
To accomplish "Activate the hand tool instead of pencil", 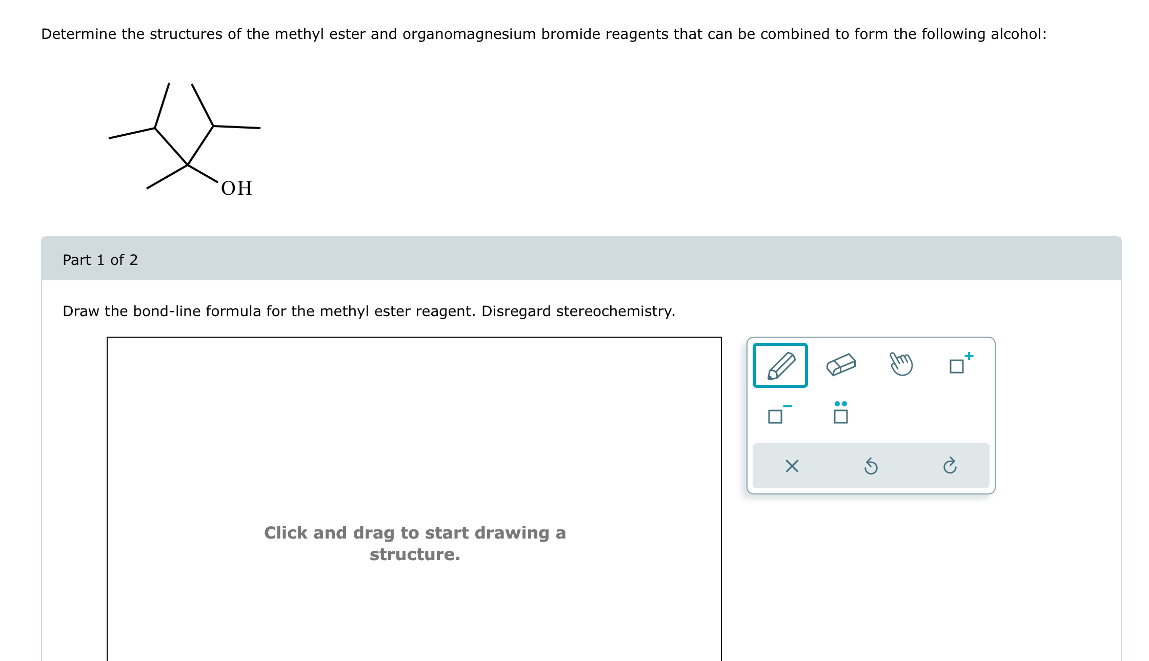I will (x=901, y=364).
